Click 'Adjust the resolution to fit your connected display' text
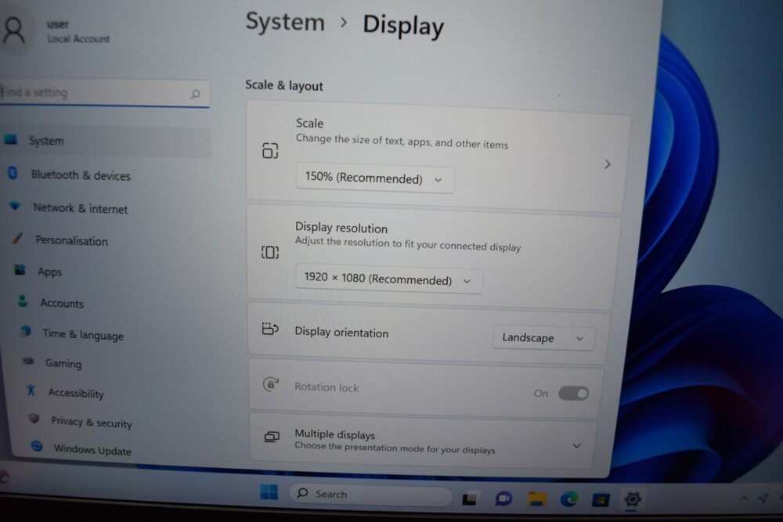The height and width of the screenshot is (522, 783). (408, 244)
